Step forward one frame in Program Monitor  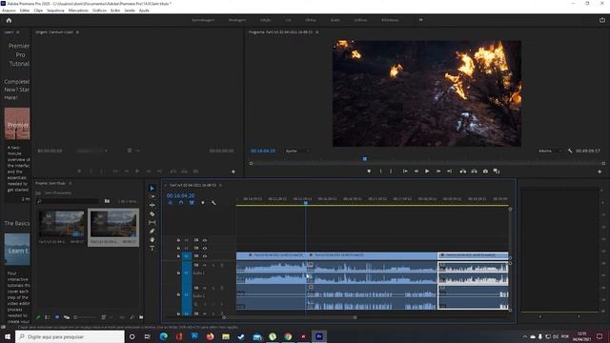coord(438,171)
